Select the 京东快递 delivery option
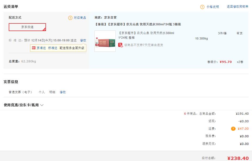Image resolution: width=252 pixels, height=161 pixels. pyautogui.click(x=27, y=27)
